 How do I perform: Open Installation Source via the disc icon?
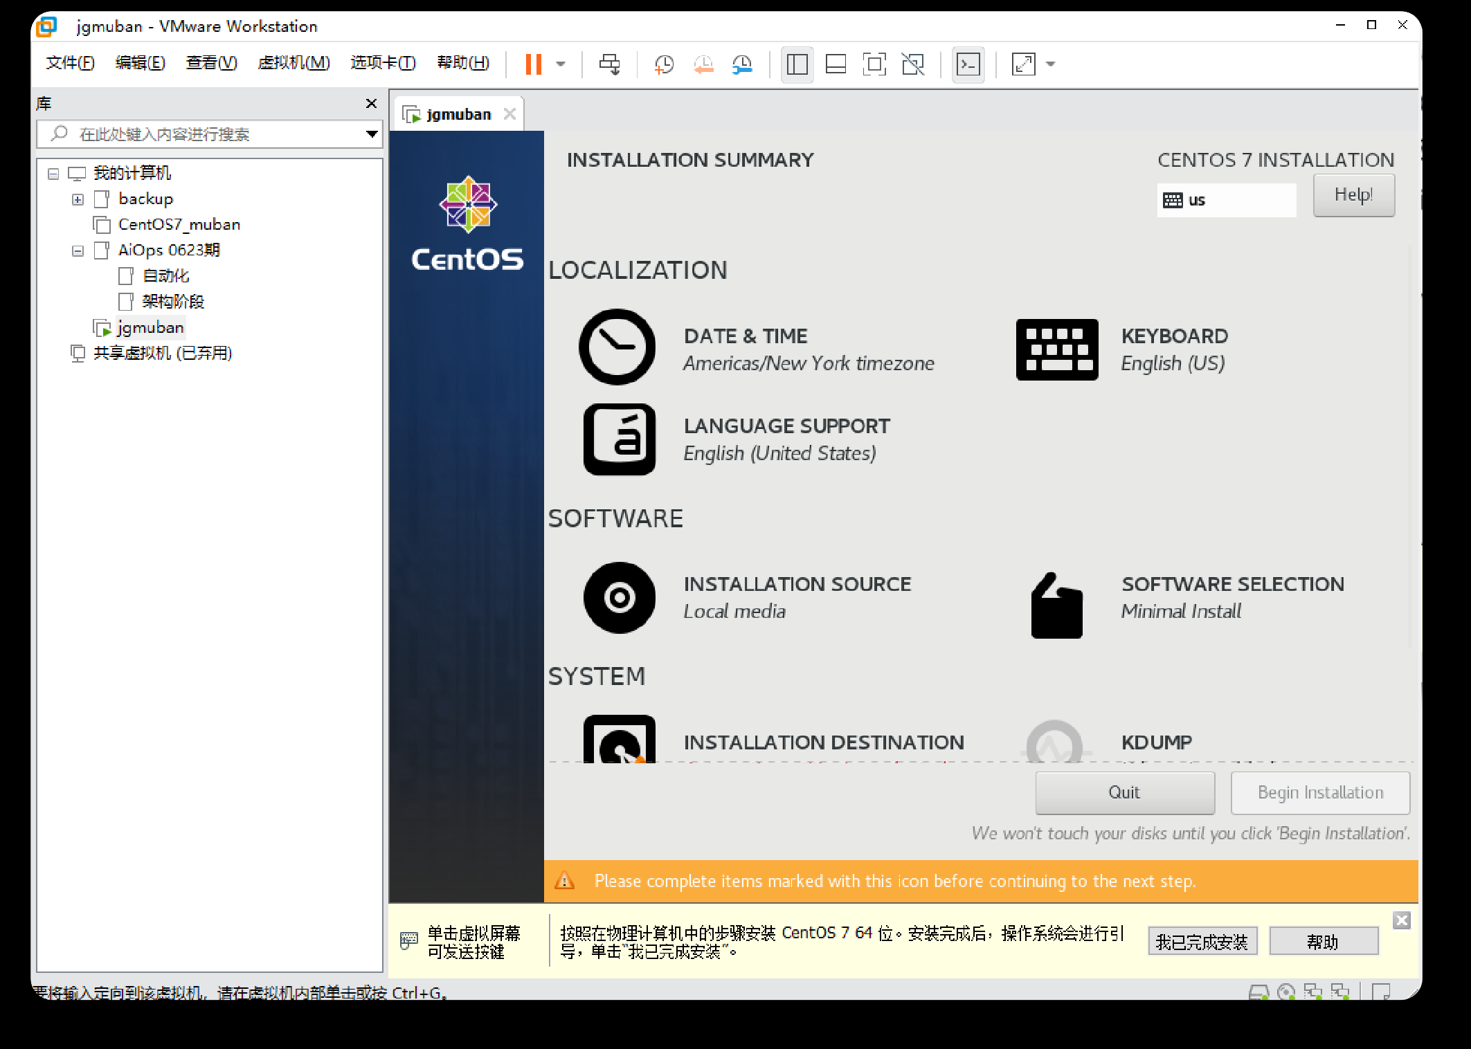click(x=620, y=597)
